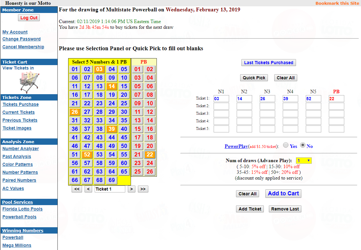Open Powerball Pools link
Viewport: 361px width, 250px height.
[x=19, y=217]
